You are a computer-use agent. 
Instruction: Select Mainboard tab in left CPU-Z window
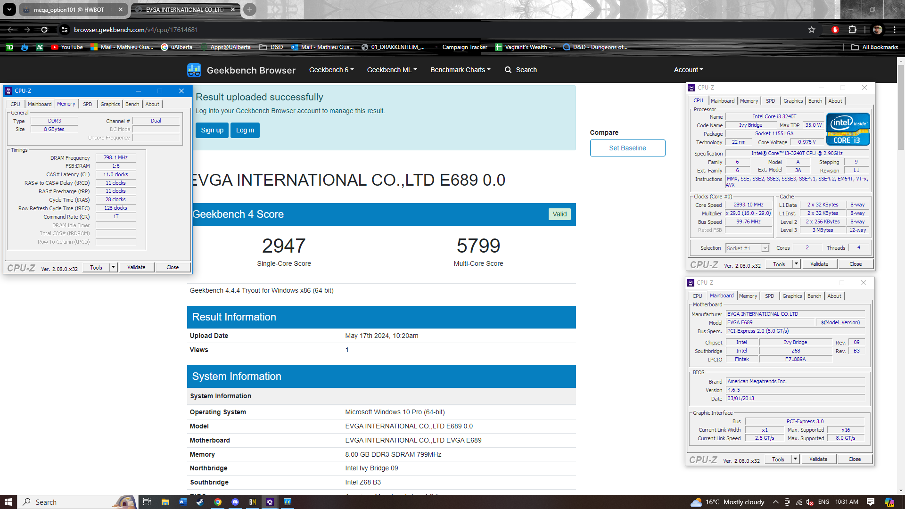click(x=40, y=104)
